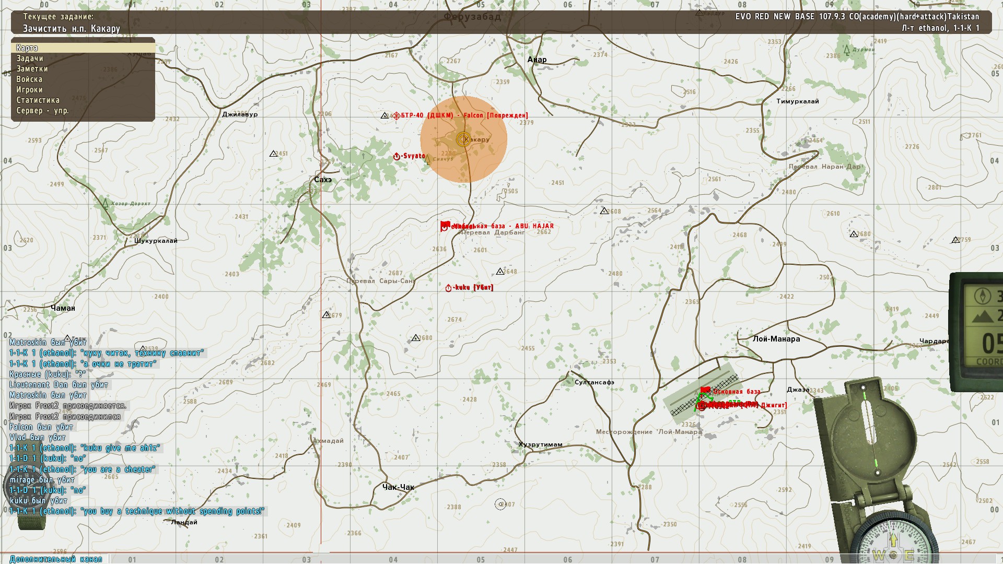
Task: Click the player info Л-т ethanol, 1-1-K 1
Action: click(940, 28)
